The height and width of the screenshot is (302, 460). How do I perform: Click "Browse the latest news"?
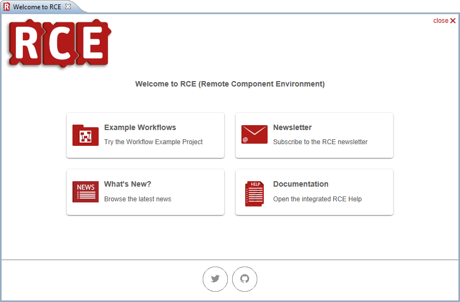(x=137, y=199)
